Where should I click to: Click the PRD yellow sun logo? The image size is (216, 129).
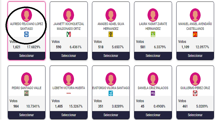111,34
